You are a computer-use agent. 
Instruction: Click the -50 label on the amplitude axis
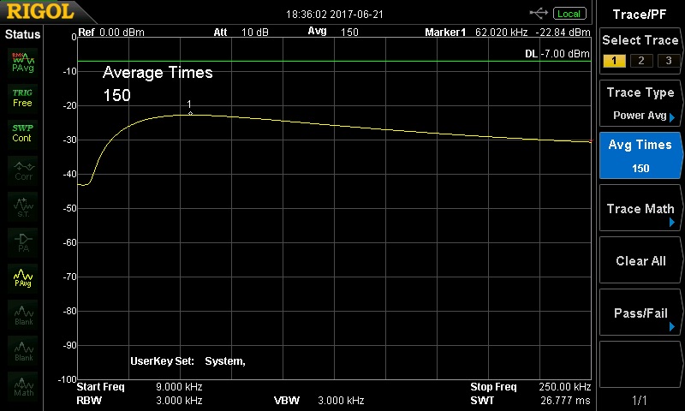tap(70, 208)
